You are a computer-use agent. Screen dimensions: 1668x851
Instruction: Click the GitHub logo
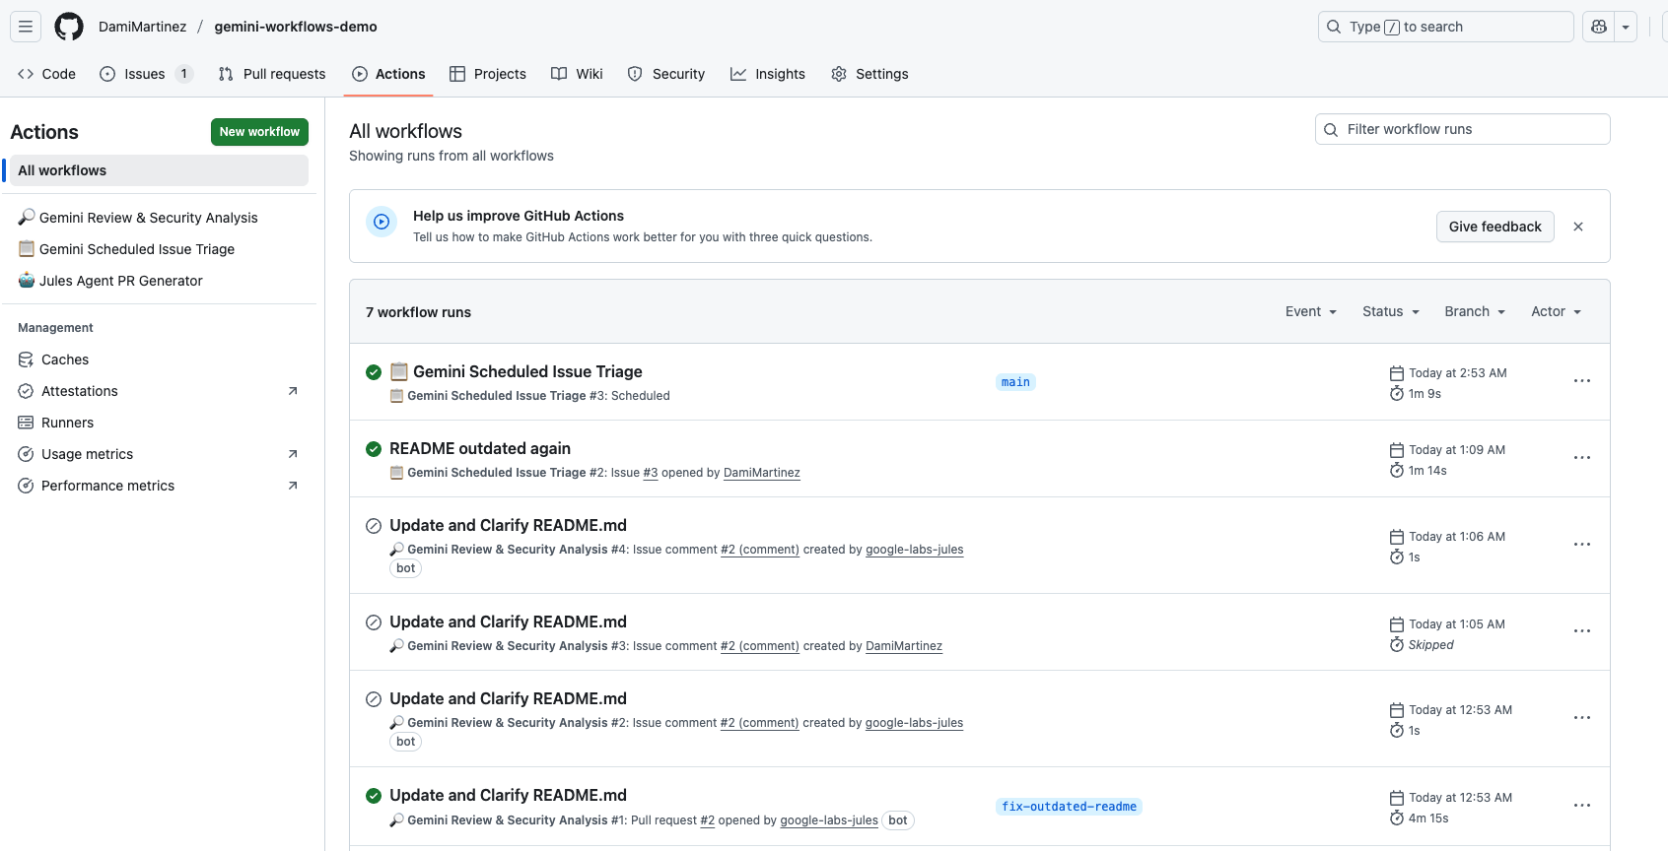[x=69, y=27]
